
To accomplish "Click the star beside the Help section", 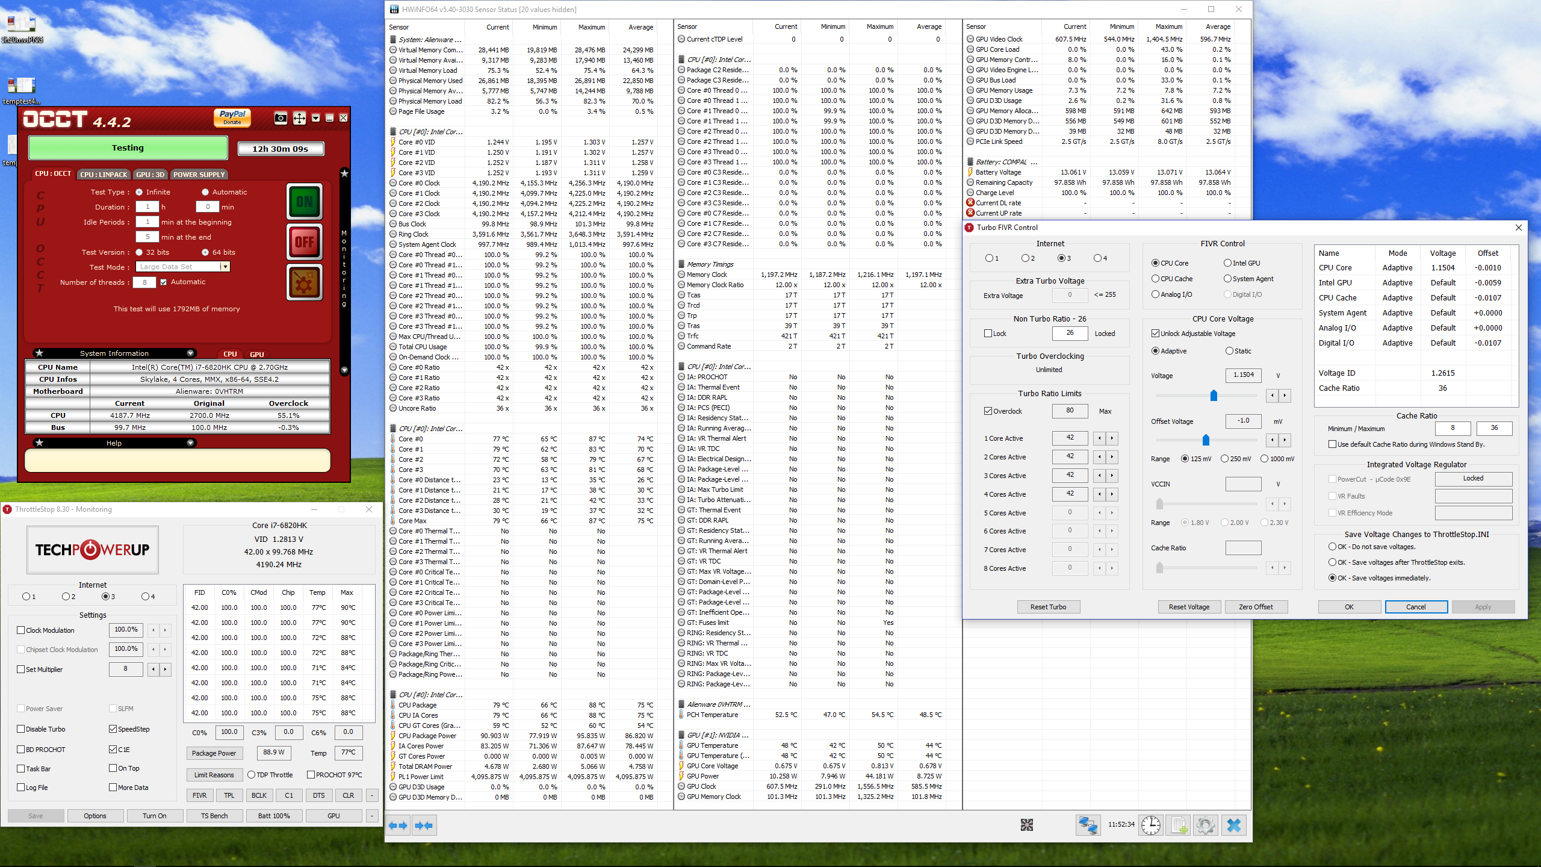I will 39,443.
